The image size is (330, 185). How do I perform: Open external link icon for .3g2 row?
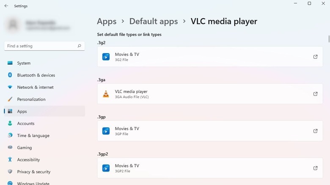tap(315, 57)
